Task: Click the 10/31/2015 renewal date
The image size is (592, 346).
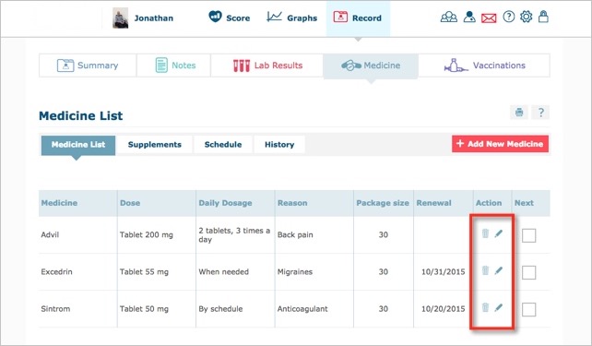Action: click(x=444, y=271)
